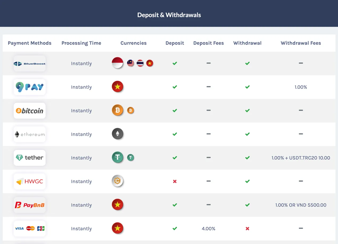The width and height of the screenshot is (338, 244).
Task: Click the Vietnam flag in PayBnB row
Action: pos(118,205)
